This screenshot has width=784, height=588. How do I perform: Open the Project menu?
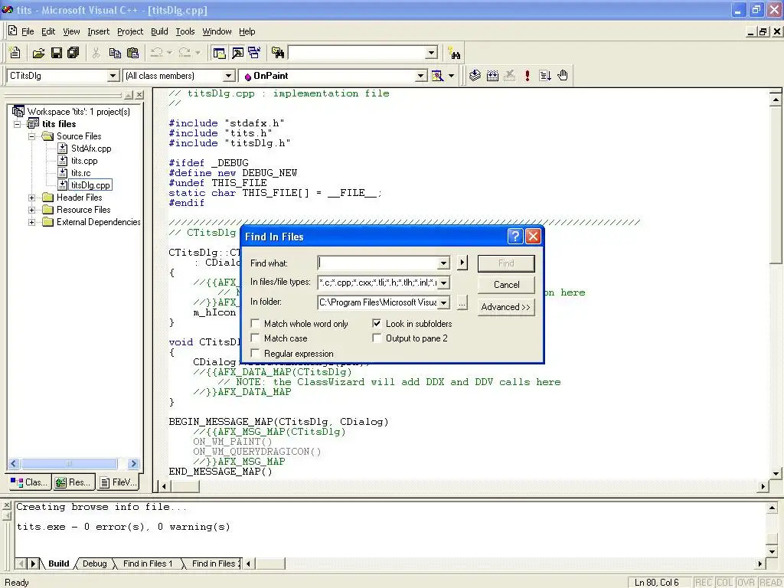[x=130, y=31]
